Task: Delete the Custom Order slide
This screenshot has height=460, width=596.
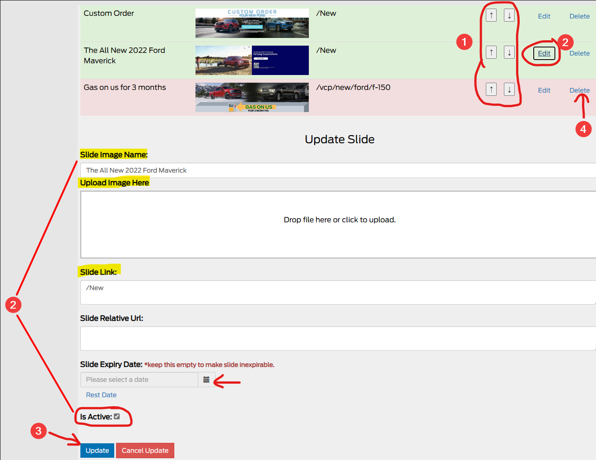Action: coord(579,16)
